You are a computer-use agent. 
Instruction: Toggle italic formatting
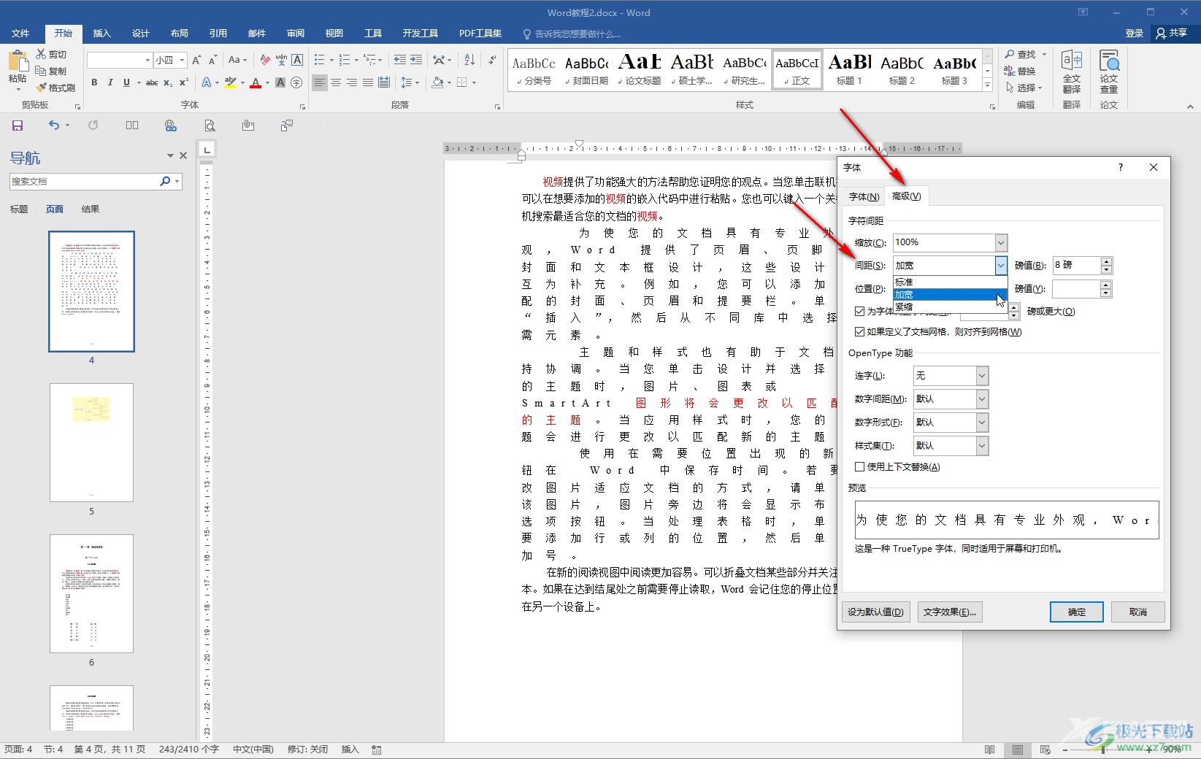coord(110,82)
